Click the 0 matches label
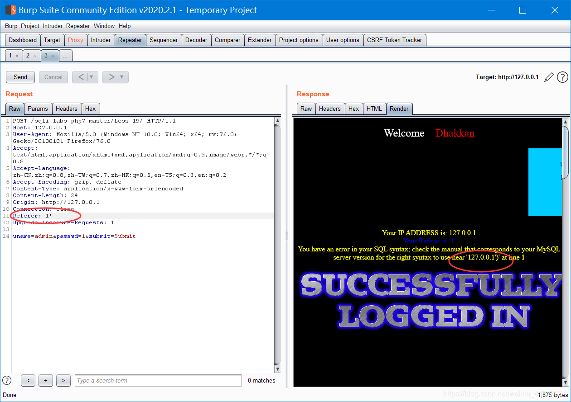Viewport: 571px width, 402px height. pyautogui.click(x=261, y=381)
